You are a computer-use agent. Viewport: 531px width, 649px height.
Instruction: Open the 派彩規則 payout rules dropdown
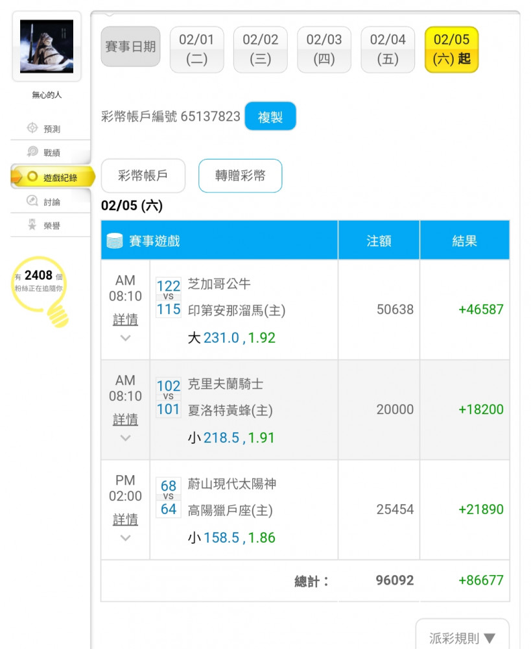tap(462, 637)
